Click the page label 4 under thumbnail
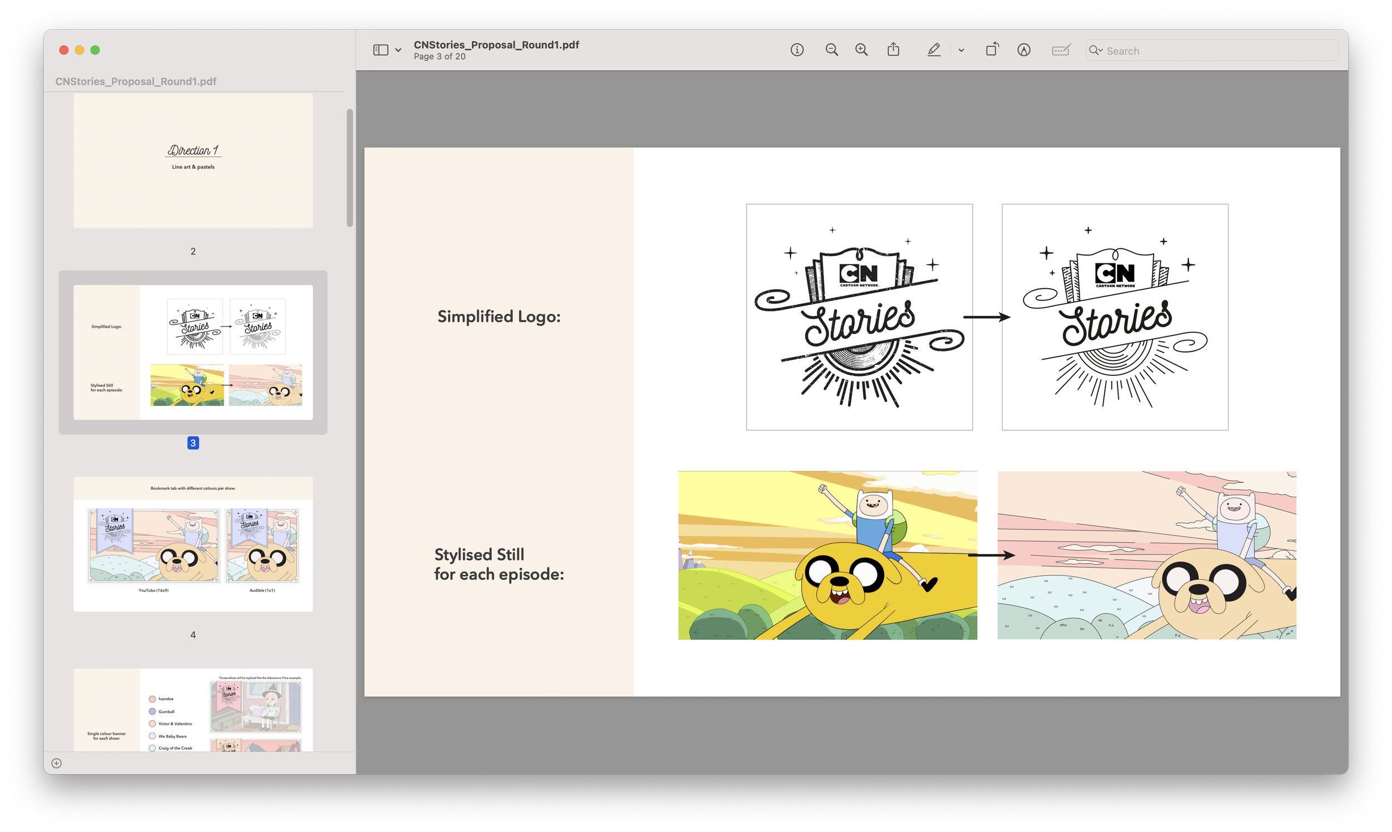Viewport: 1392px width, 832px height. pyautogui.click(x=193, y=635)
